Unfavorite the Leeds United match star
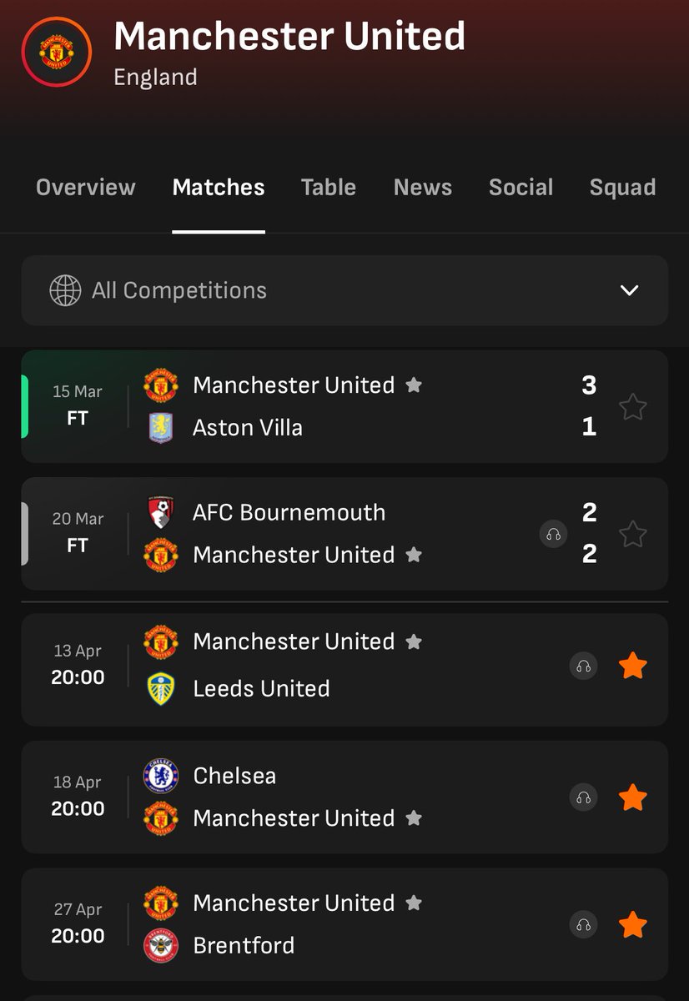The height and width of the screenshot is (1001, 689). click(x=633, y=666)
